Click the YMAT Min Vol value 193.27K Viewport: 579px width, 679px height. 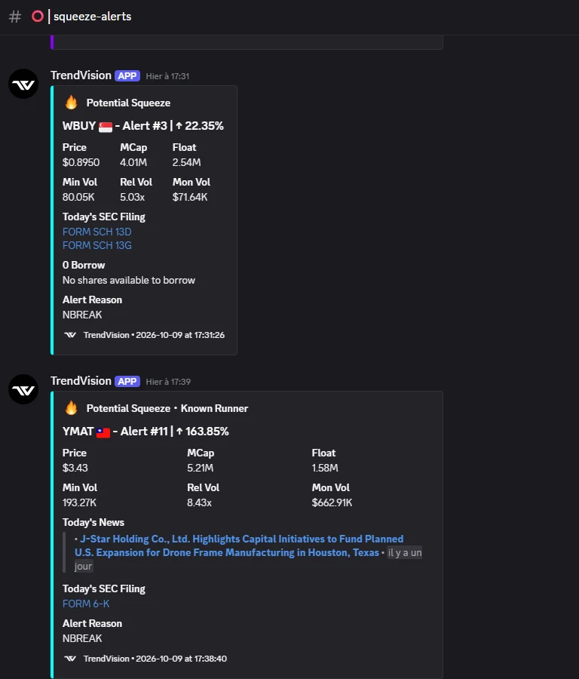[79, 502]
